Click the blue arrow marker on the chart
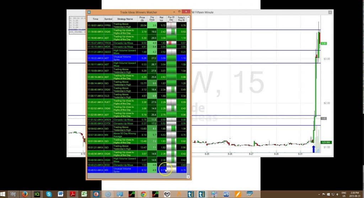Image resolution: width=364 pixels, height=198 pixels. pos(314,149)
